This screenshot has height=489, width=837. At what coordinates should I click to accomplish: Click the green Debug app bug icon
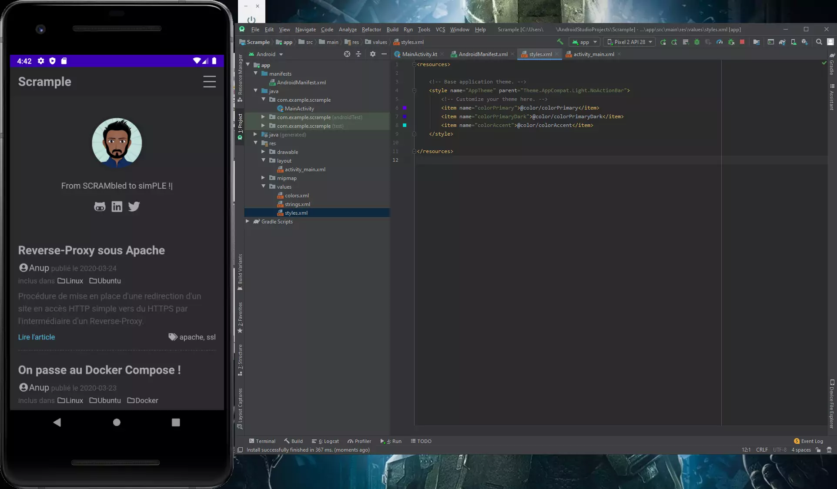[697, 42]
